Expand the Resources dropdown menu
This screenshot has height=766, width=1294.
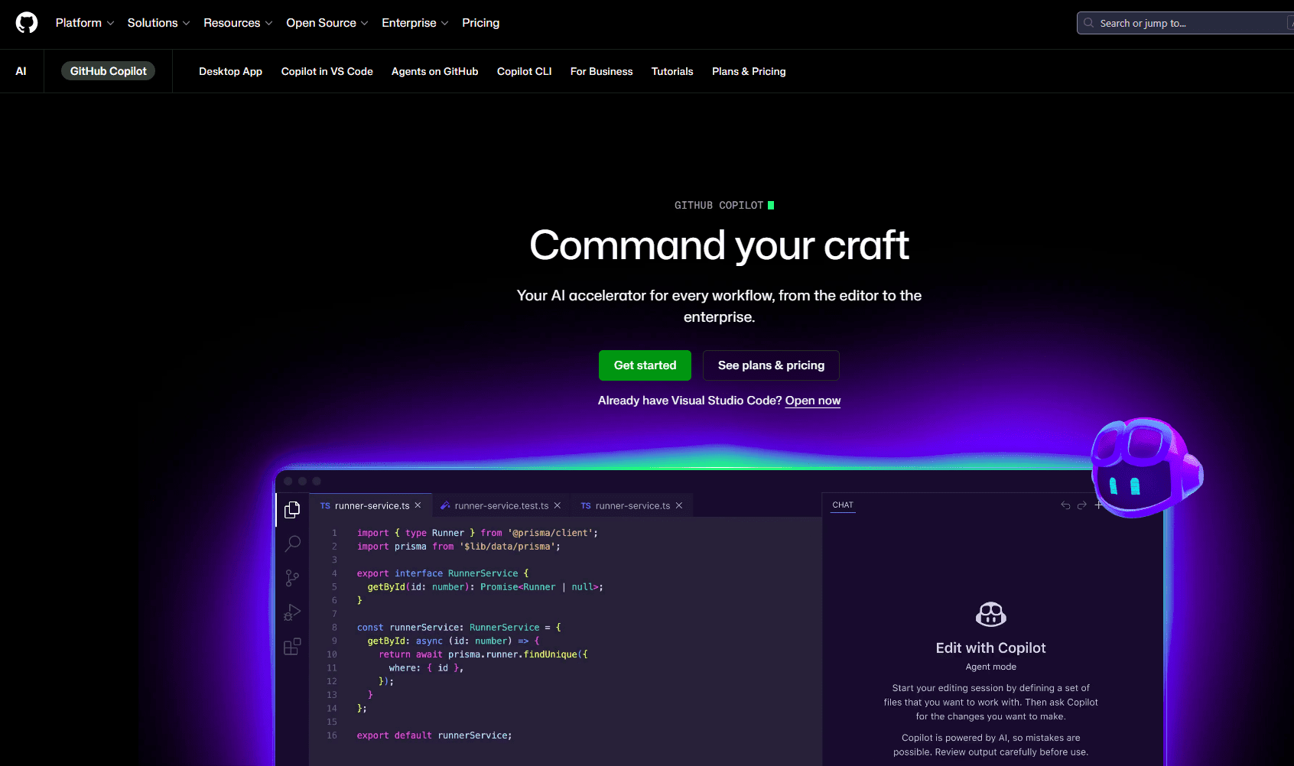click(x=238, y=23)
